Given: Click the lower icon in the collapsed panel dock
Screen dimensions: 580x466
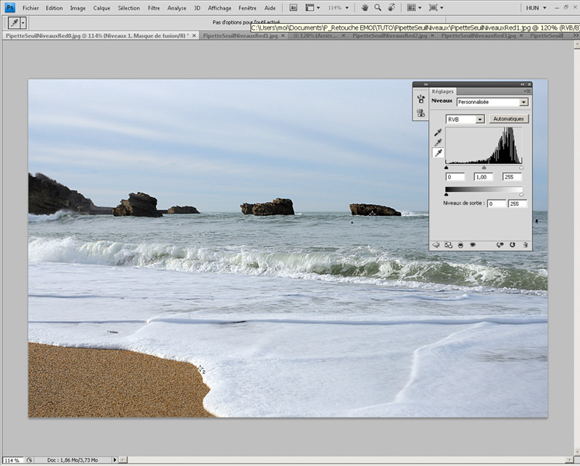Looking at the screenshot, I should (x=421, y=113).
